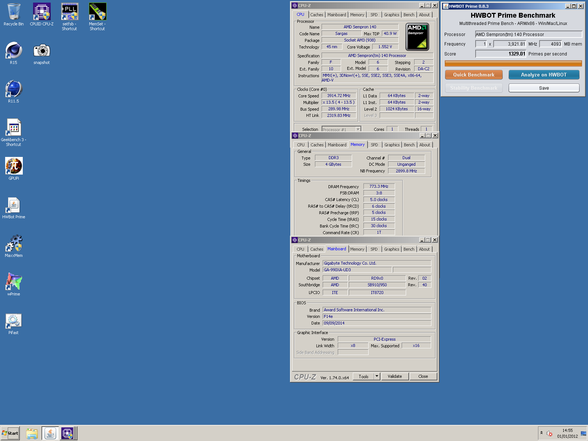Click Analyze on HWBOT button
Image resolution: width=588 pixels, height=441 pixels.
[544, 75]
